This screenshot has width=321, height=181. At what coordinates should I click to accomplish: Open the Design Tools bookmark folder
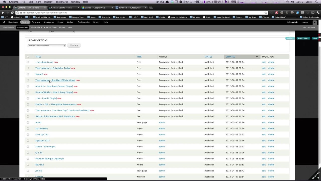pos(76,17)
